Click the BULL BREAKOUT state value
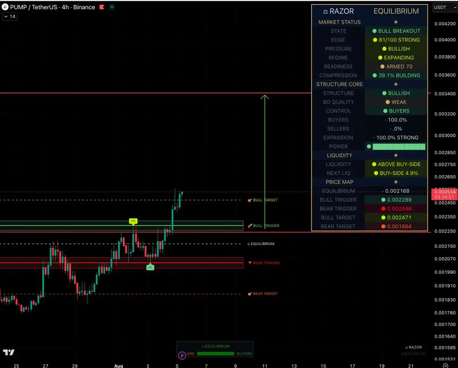Screen dimensions: 458x368 (x=396, y=31)
